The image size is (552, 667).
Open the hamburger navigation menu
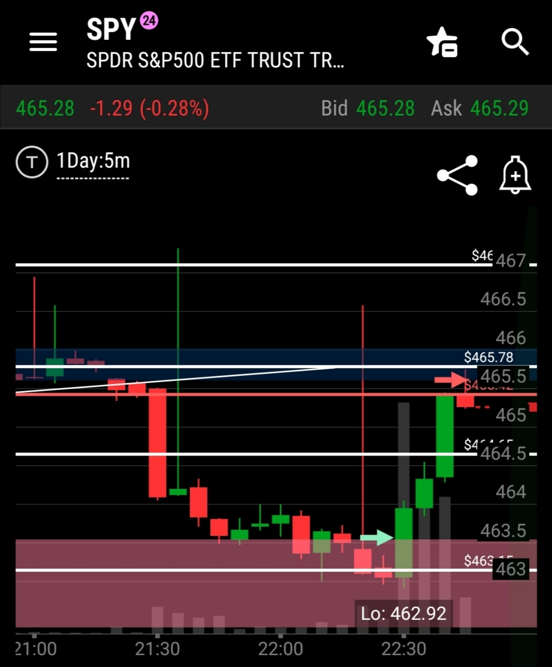tap(43, 42)
